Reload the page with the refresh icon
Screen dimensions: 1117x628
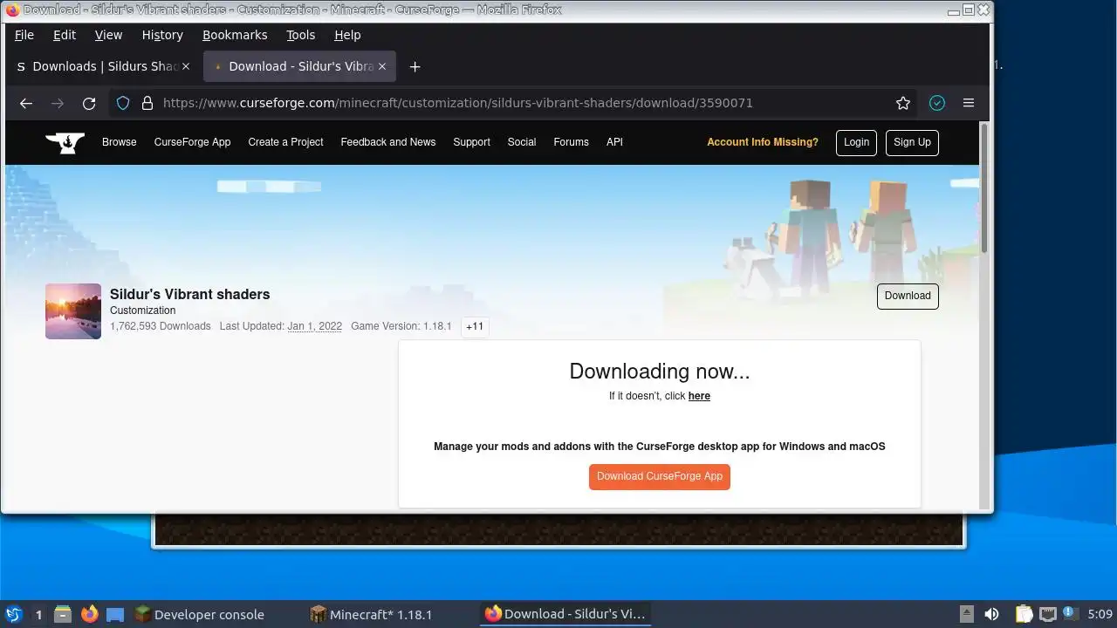pyautogui.click(x=89, y=103)
